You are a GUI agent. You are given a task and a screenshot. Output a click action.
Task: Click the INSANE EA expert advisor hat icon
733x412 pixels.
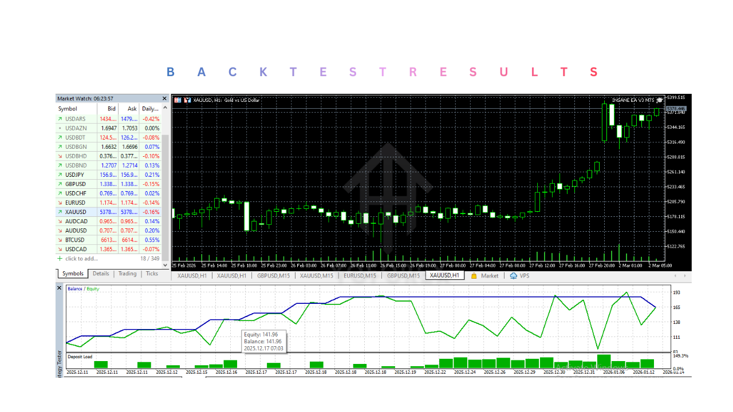pyautogui.click(x=659, y=100)
